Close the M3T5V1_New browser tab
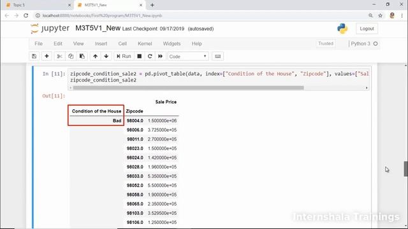Viewport: 408px width, 229px height. (141, 5)
